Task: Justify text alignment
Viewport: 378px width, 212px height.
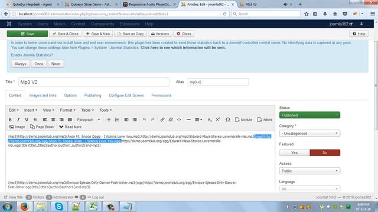Action: [x=70, y=120]
